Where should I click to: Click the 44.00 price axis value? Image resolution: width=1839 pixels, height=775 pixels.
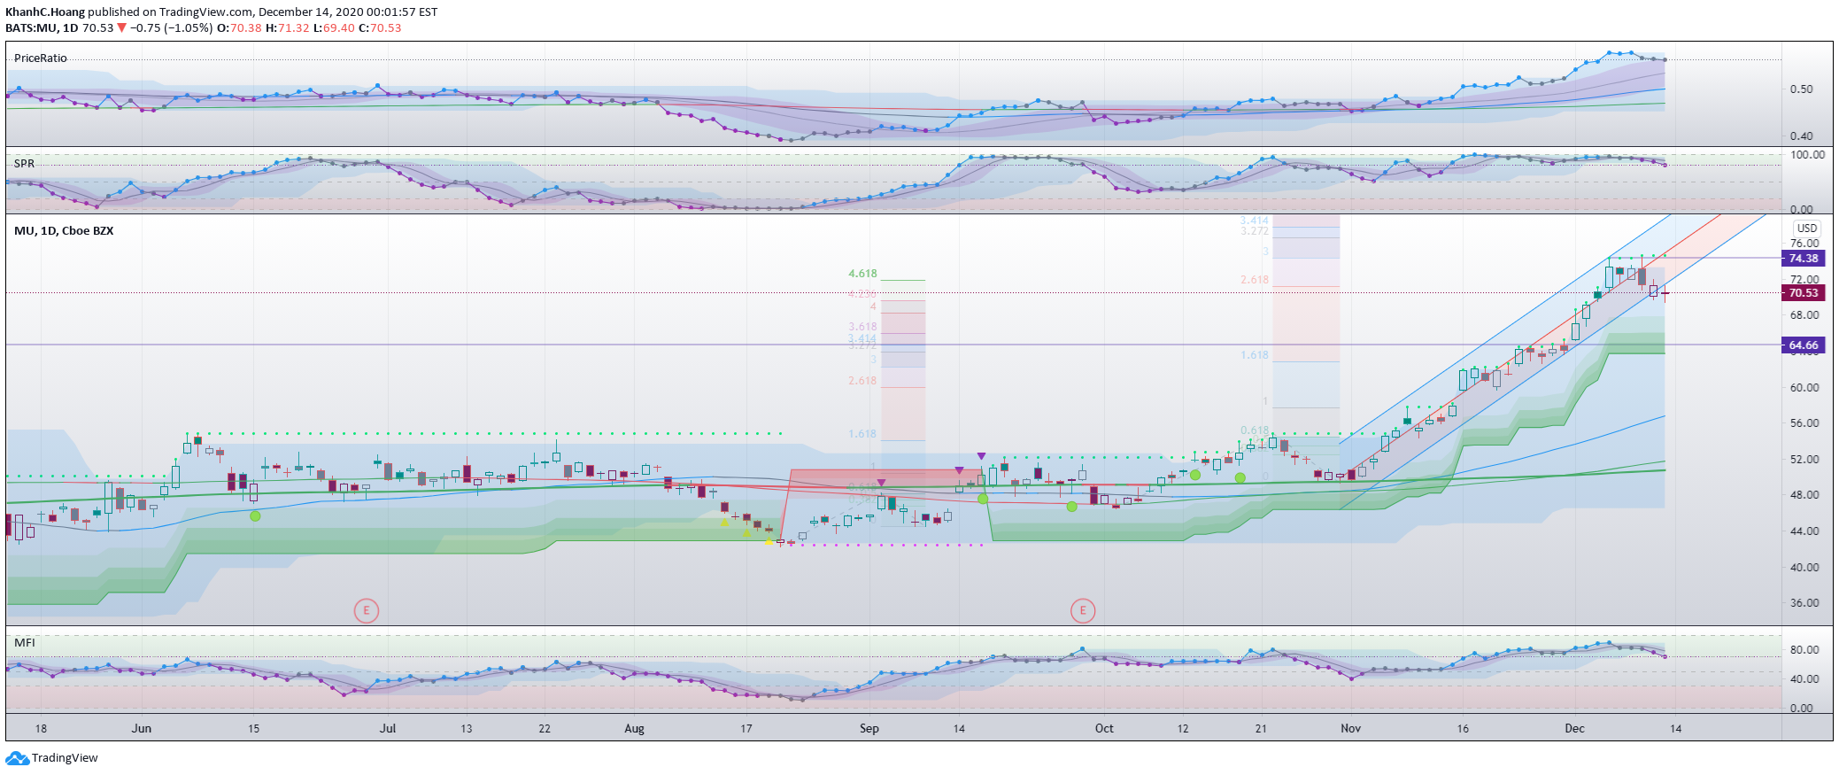click(x=1804, y=531)
